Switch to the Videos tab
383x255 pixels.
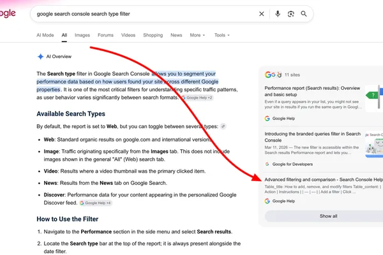[x=128, y=35]
